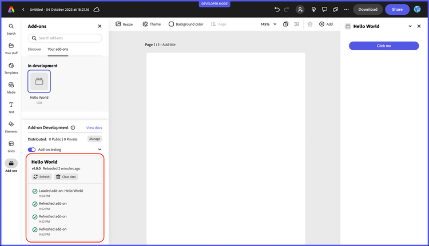Open the lightbulb tips icon

(x=313, y=10)
